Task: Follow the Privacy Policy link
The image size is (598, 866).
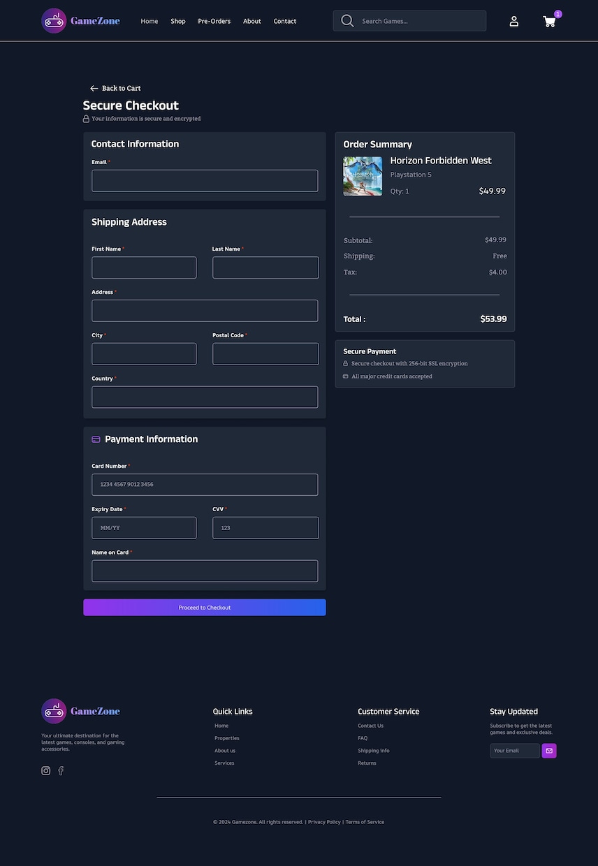Action: pos(324,822)
